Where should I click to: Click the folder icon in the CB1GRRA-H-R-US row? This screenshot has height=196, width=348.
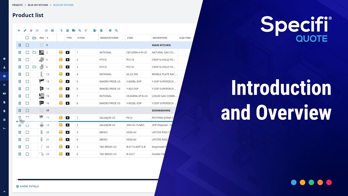[x=34, y=52]
